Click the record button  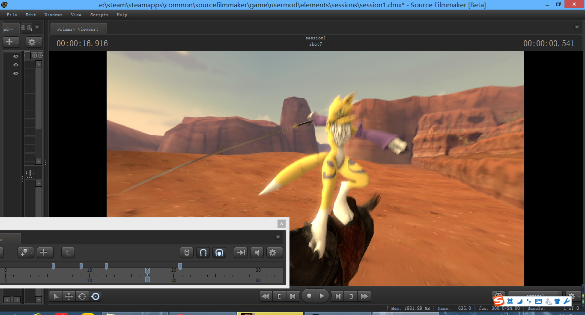(309, 296)
